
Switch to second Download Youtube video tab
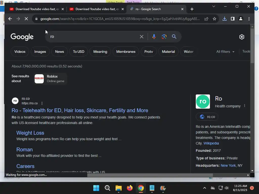94,9
